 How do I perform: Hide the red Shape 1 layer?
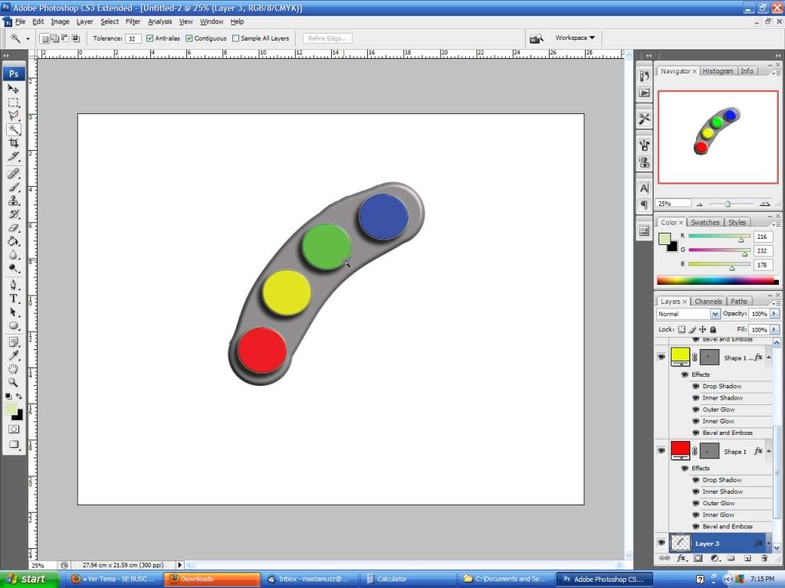(x=662, y=450)
